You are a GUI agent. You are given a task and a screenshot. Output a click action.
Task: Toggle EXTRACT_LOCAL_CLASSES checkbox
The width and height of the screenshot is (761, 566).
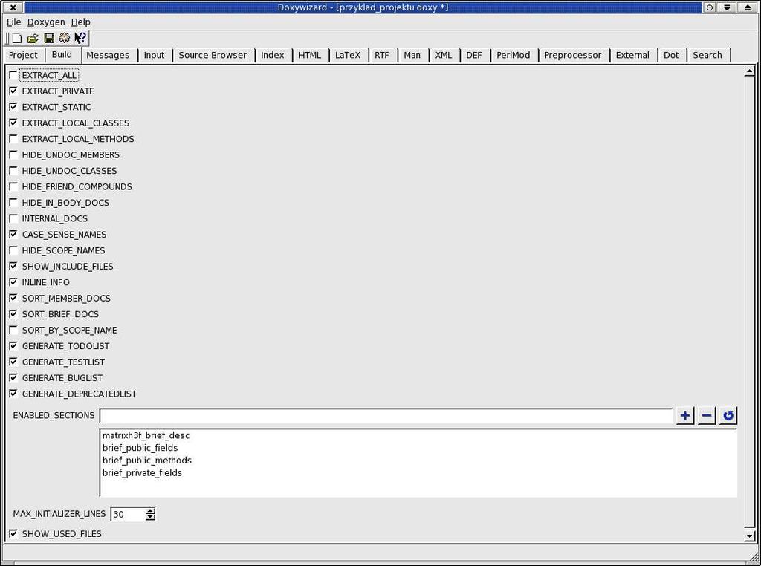click(x=13, y=123)
